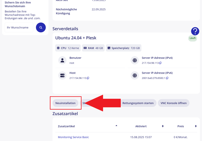Image resolution: width=202 pixels, height=141 pixels.
Task: Sort the table by Aktiviert column
Action: click(x=163, y=126)
